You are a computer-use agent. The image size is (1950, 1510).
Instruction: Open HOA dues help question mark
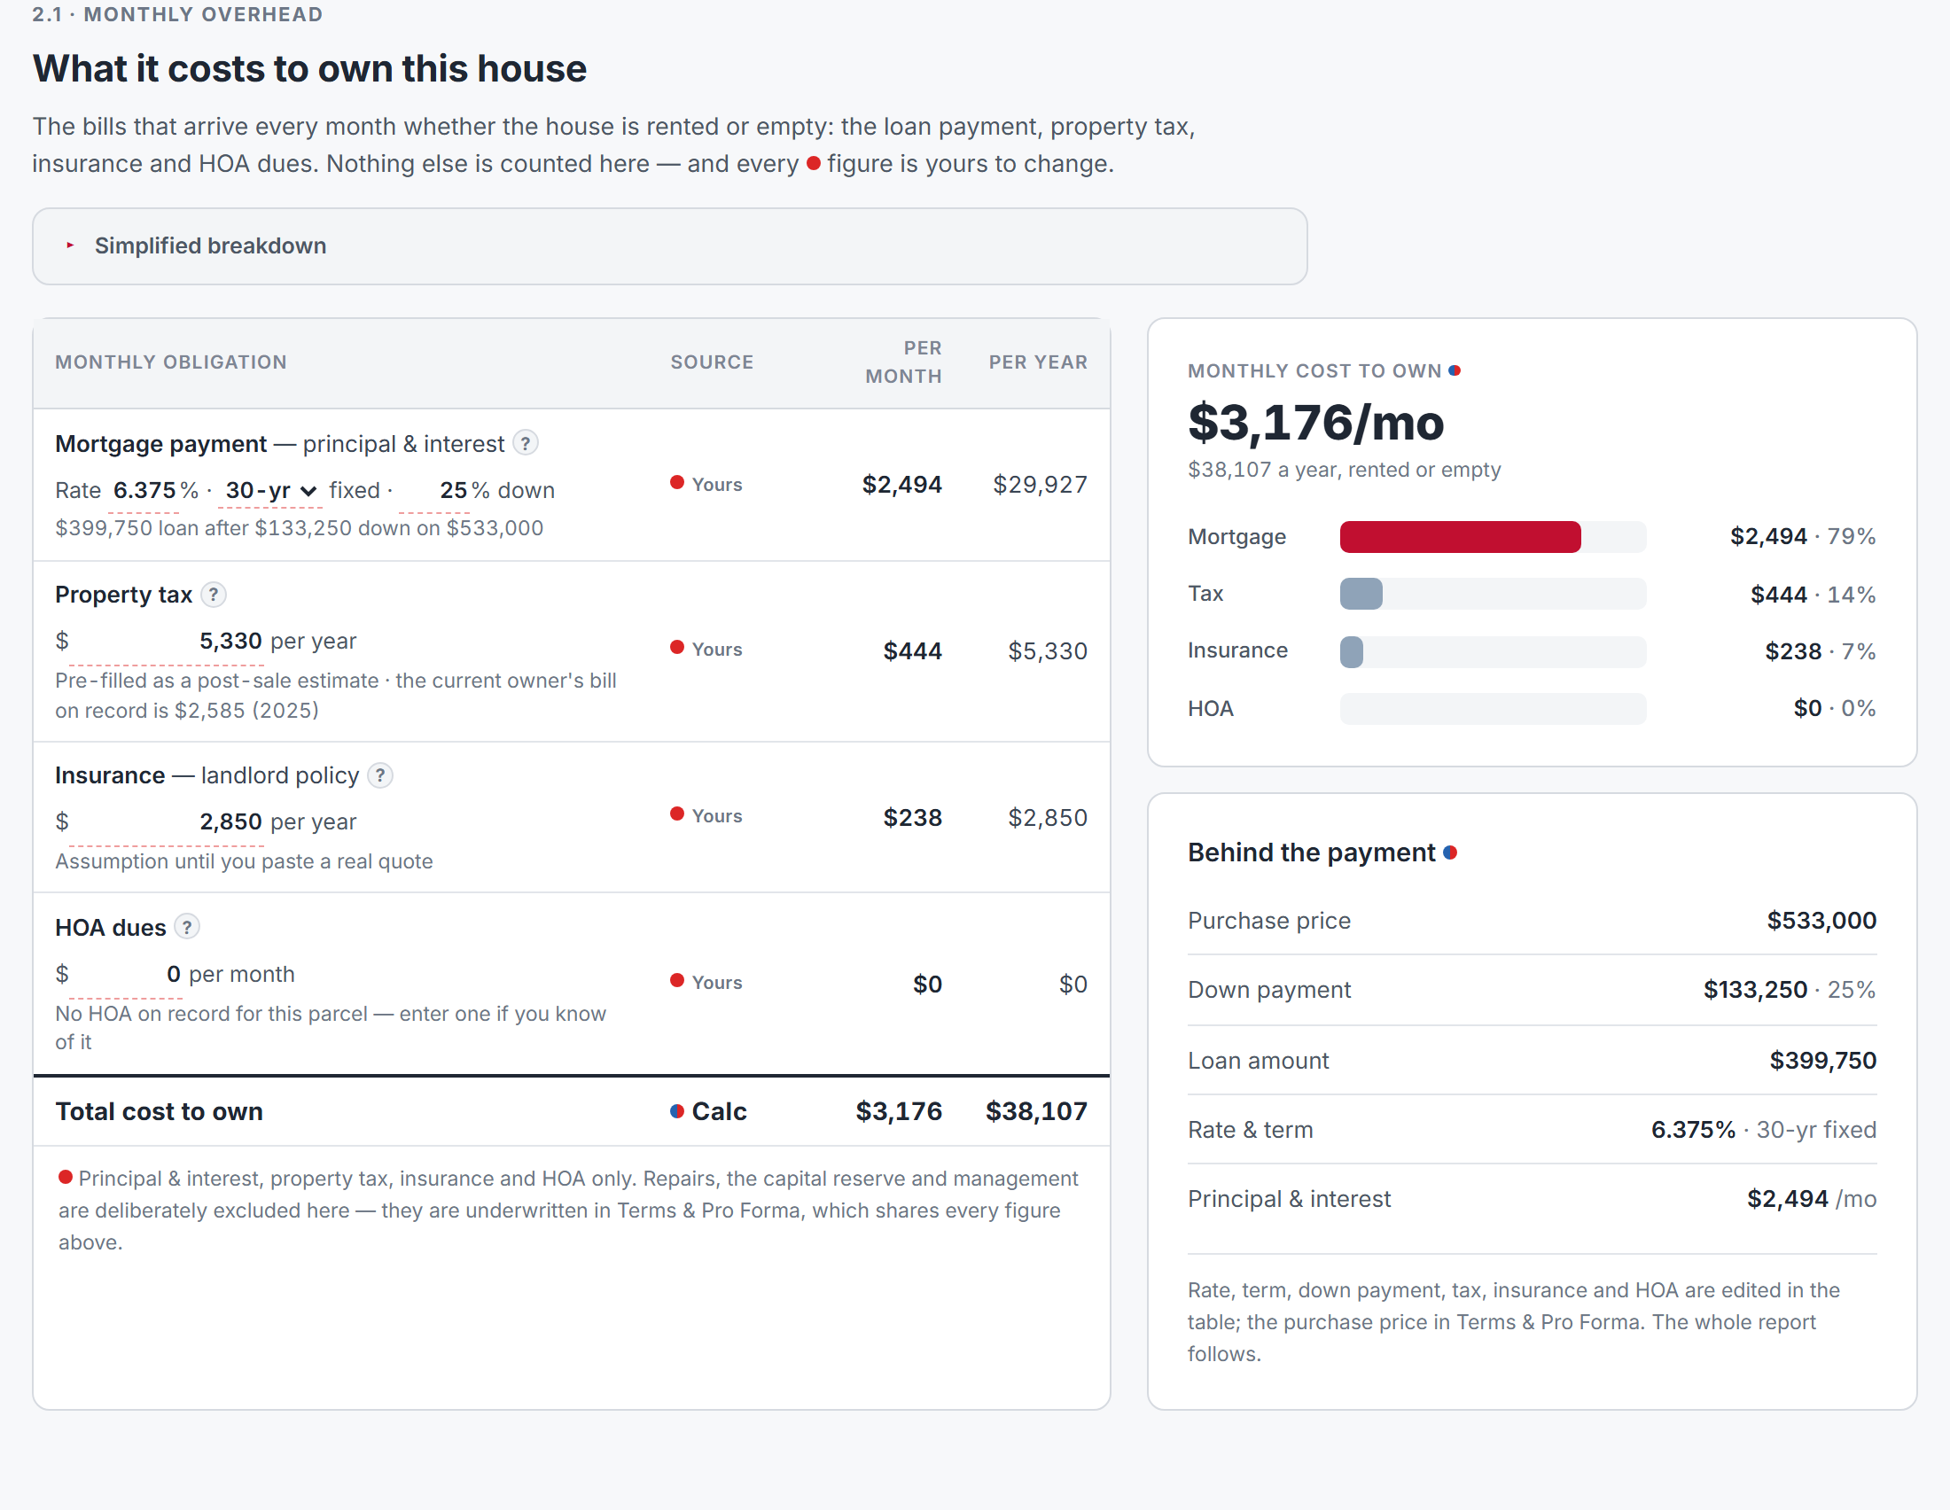pos(187,927)
